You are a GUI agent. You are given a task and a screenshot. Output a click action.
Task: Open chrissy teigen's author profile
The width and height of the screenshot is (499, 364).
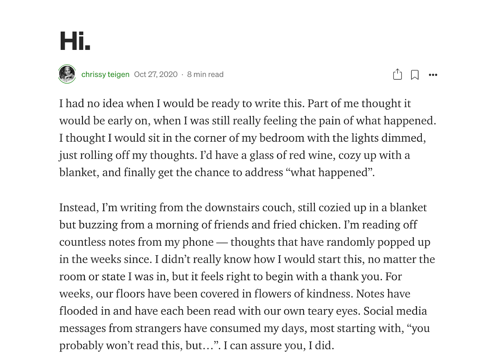point(105,74)
